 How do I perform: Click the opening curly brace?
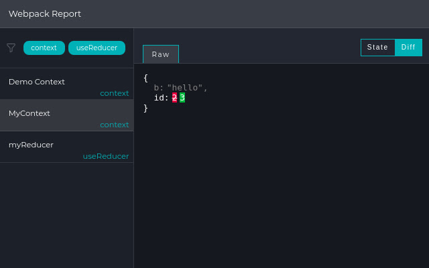(x=145, y=78)
